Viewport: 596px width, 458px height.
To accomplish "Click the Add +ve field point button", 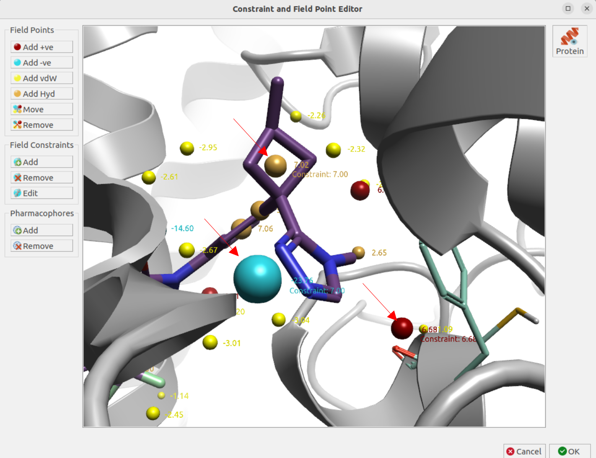I will (41, 47).
